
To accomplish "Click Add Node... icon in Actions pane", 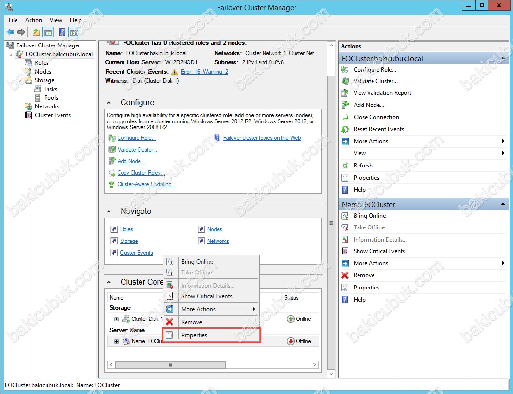I will click(345, 105).
